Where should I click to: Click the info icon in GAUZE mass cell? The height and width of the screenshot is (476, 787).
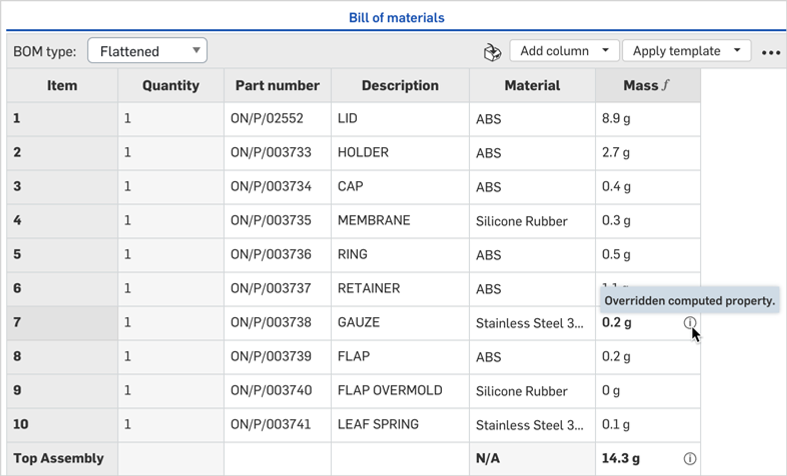coord(690,322)
